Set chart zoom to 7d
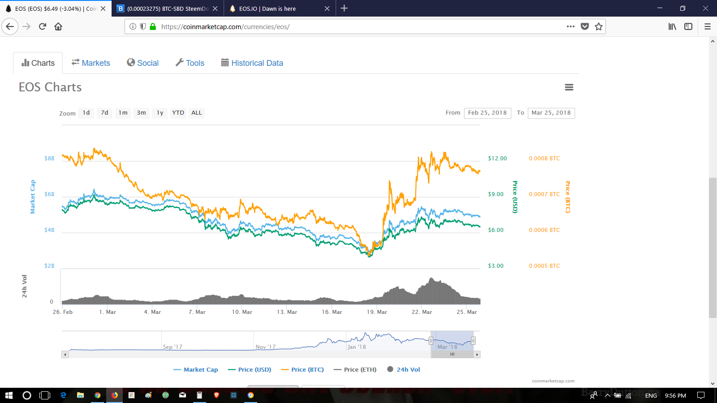This screenshot has height=403, width=717. point(105,113)
